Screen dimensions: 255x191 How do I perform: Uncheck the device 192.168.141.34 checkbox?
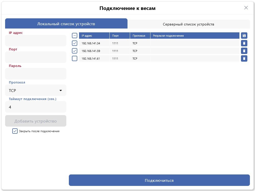74,43
